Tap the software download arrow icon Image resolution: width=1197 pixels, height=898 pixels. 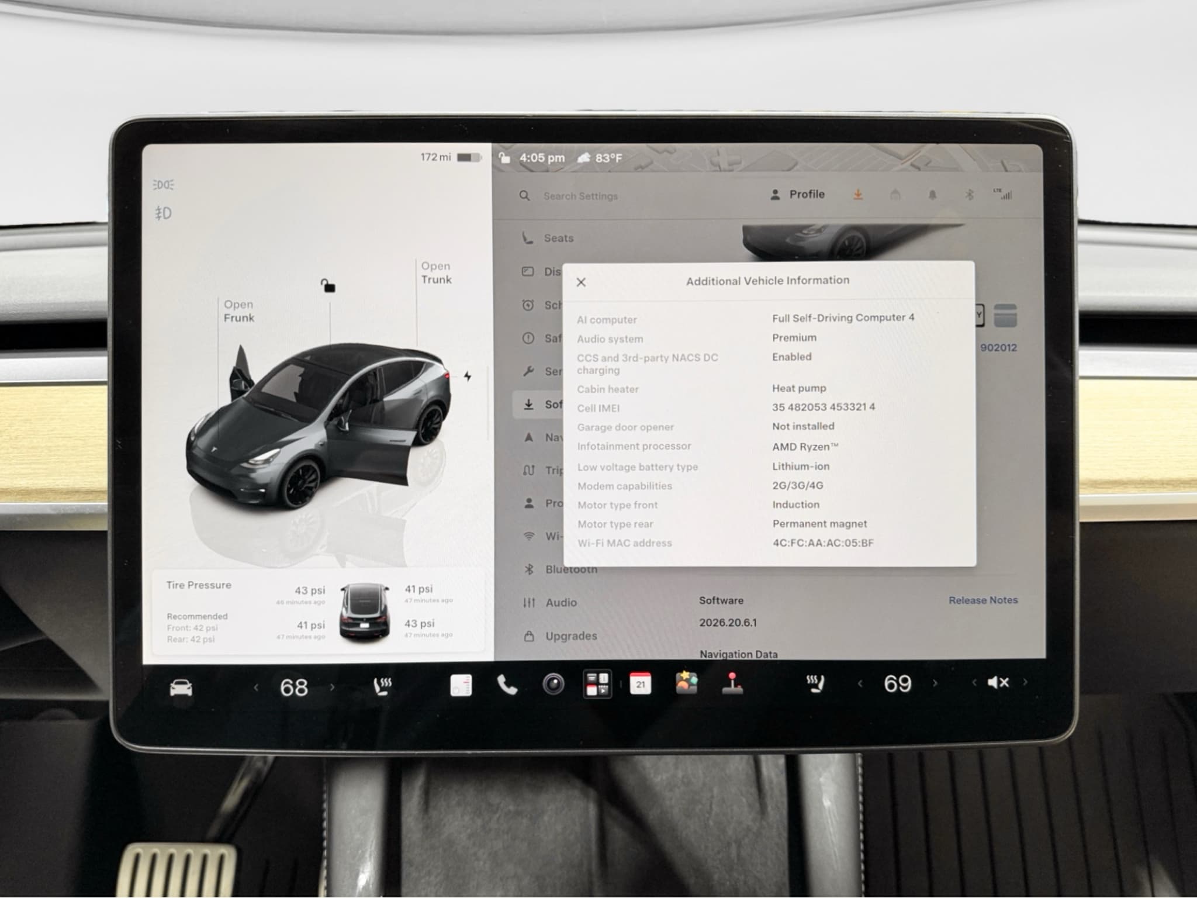858,195
